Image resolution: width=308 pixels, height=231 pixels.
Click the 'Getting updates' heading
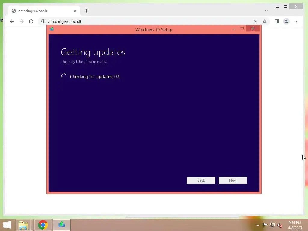point(93,52)
